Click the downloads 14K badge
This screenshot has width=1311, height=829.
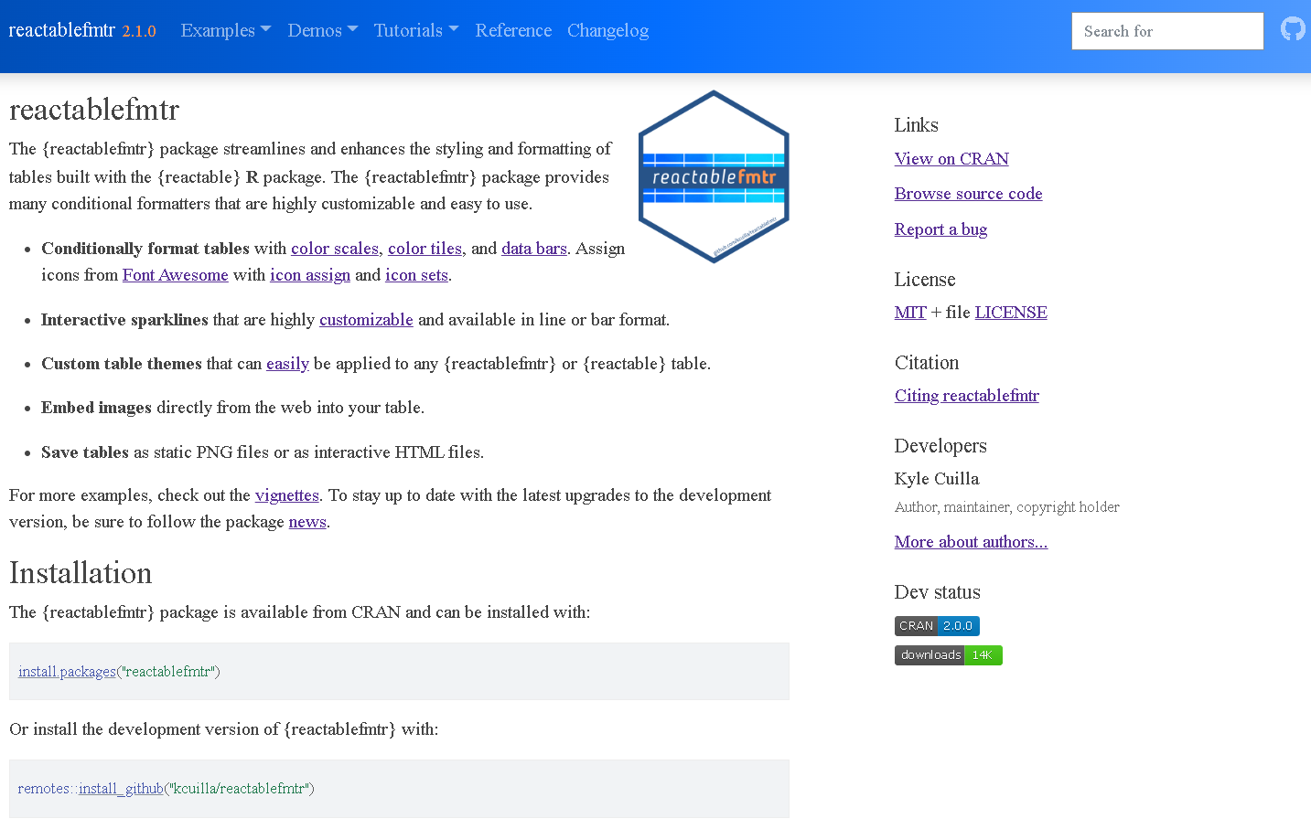click(948, 655)
